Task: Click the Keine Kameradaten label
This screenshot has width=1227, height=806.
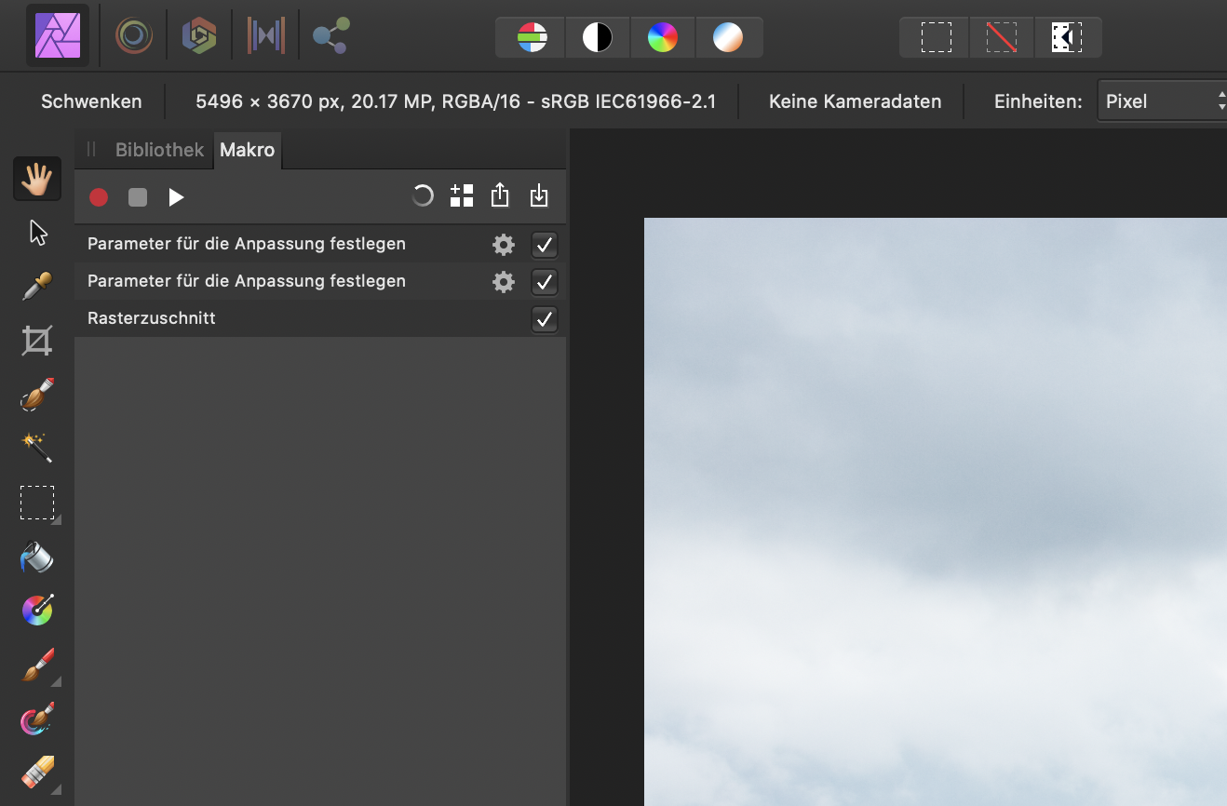Action: 855,101
